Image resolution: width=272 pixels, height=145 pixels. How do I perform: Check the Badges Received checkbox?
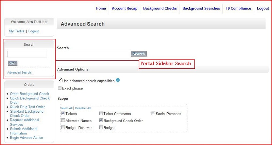[63, 127]
